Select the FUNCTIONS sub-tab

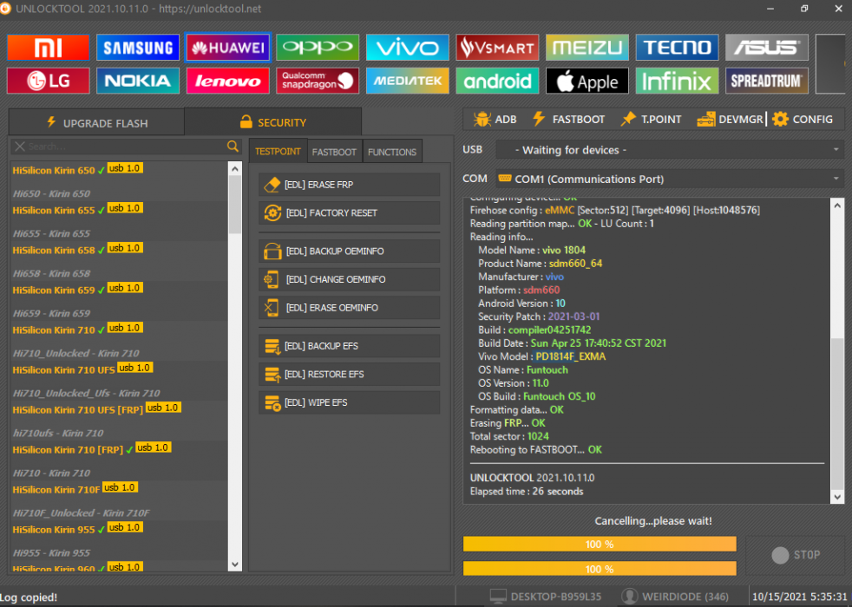click(392, 152)
